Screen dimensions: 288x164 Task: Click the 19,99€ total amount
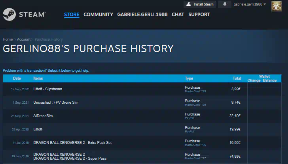pyautogui.click(x=235, y=129)
